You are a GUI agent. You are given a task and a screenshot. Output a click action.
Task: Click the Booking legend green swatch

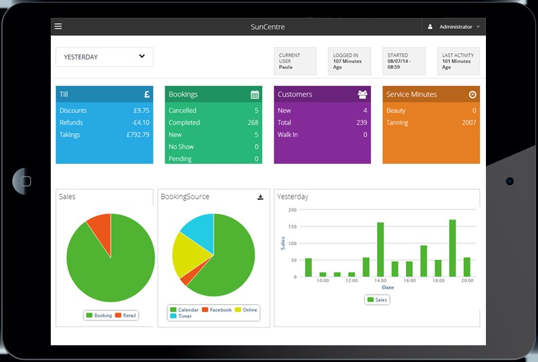pos(89,315)
